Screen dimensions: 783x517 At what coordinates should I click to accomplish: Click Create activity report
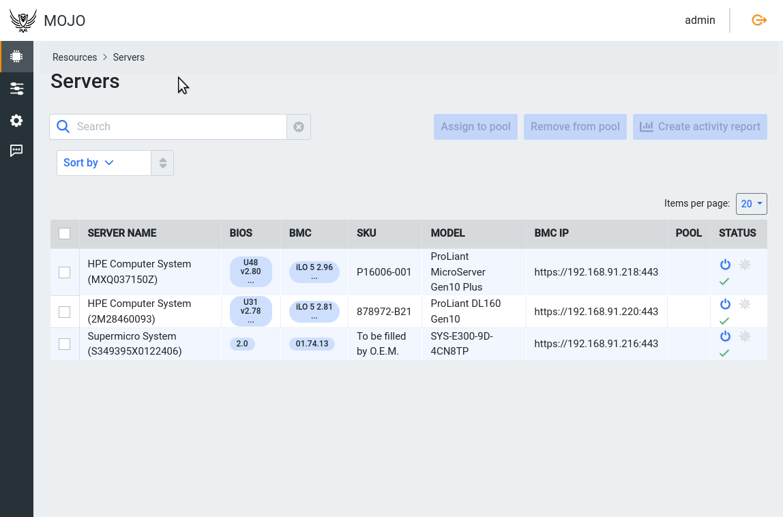pyautogui.click(x=700, y=126)
